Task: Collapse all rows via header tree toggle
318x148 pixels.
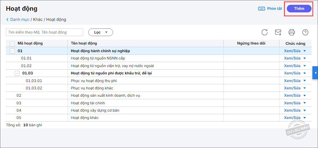Action: click(x=12, y=43)
